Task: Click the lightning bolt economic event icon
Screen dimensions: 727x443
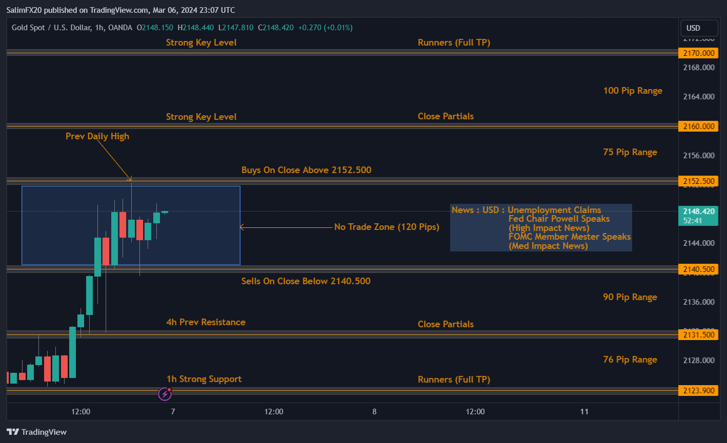Action: pos(165,394)
